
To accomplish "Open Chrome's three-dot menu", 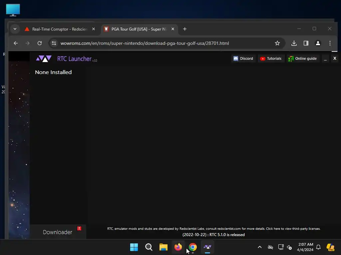I will (330, 43).
